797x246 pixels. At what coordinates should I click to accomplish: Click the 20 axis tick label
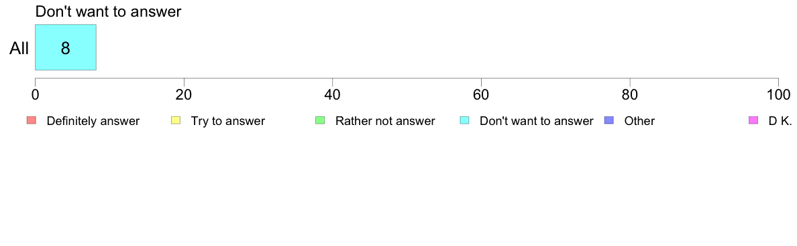pos(184,94)
